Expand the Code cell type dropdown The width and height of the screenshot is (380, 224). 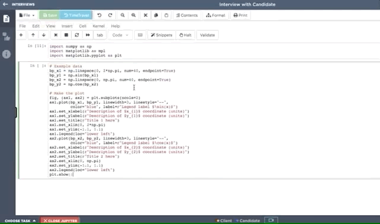click(x=120, y=35)
